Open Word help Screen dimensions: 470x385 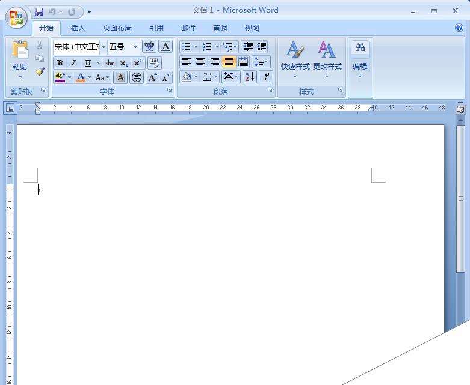pos(459,28)
